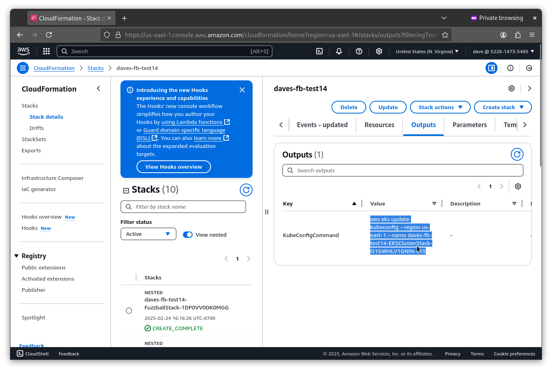Reload the browser page
The height and width of the screenshot is (371, 552).
point(49,35)
